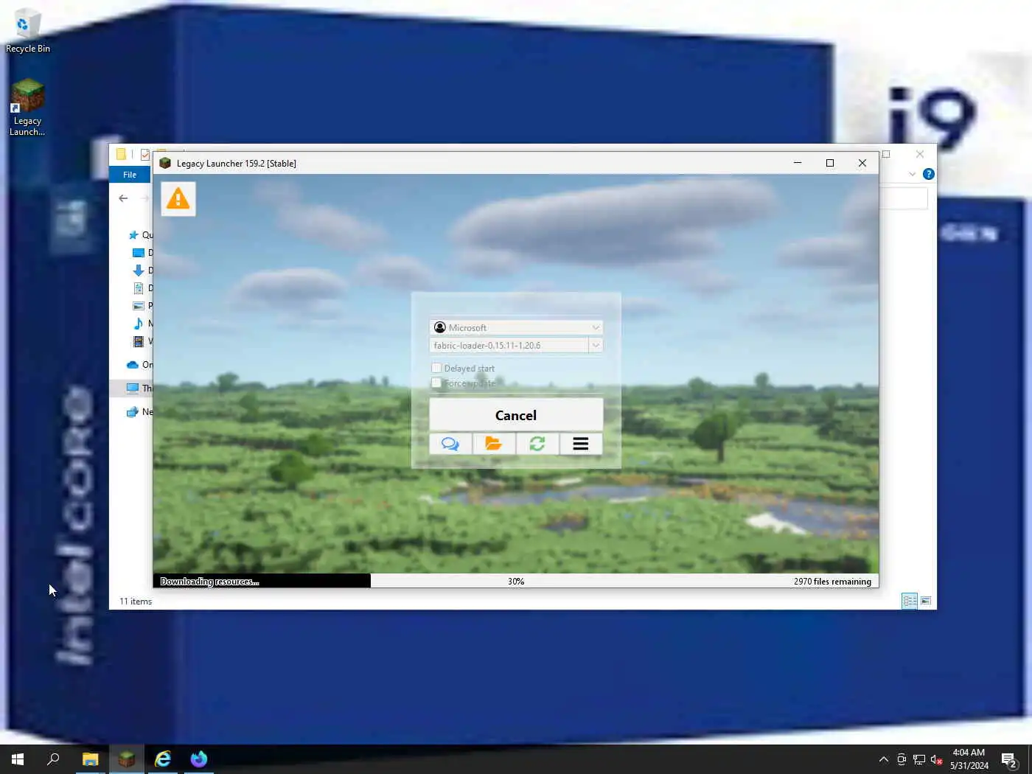Select the Desktop folder icon in Explorer sidebar
This screenshot has height=774, width=1032.
point(138,253)
